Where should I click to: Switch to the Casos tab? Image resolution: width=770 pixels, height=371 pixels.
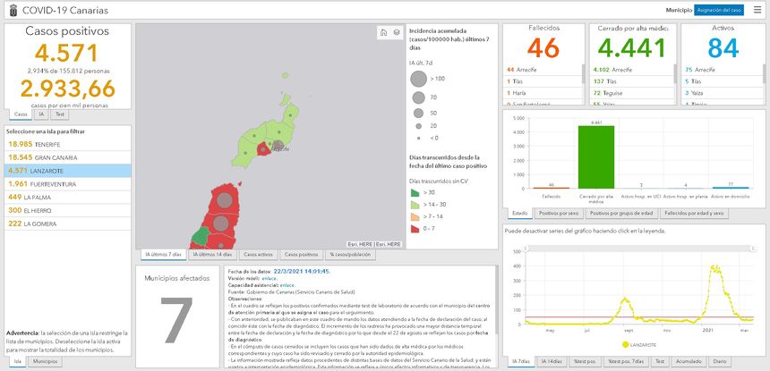click(x=21, y=114)
